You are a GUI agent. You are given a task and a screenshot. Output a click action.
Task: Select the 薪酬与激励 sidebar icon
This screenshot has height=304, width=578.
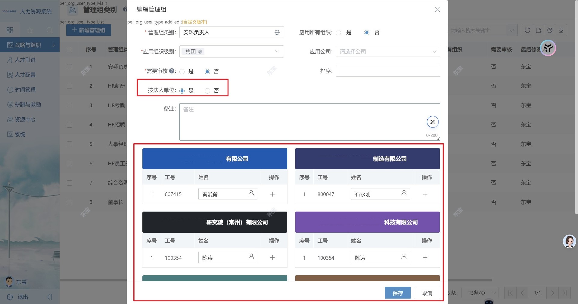coord(10,104)
